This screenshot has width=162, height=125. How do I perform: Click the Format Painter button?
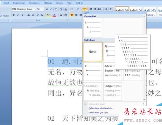click(5, 16)
